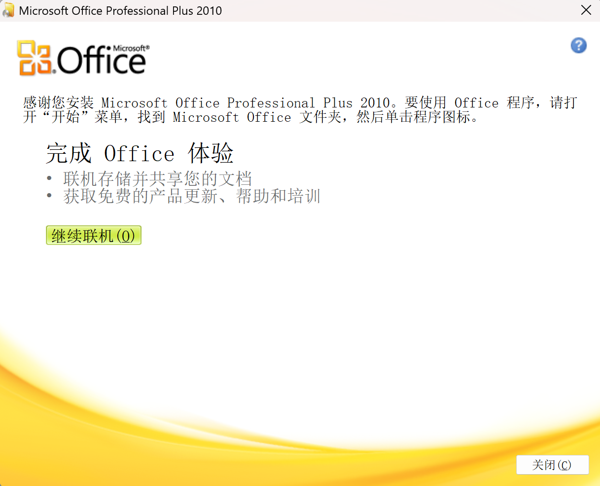Click the title Microsoft Office Professional Plus 2010
The height and width of the screenshot is (486, 600).
click(120, 10)
